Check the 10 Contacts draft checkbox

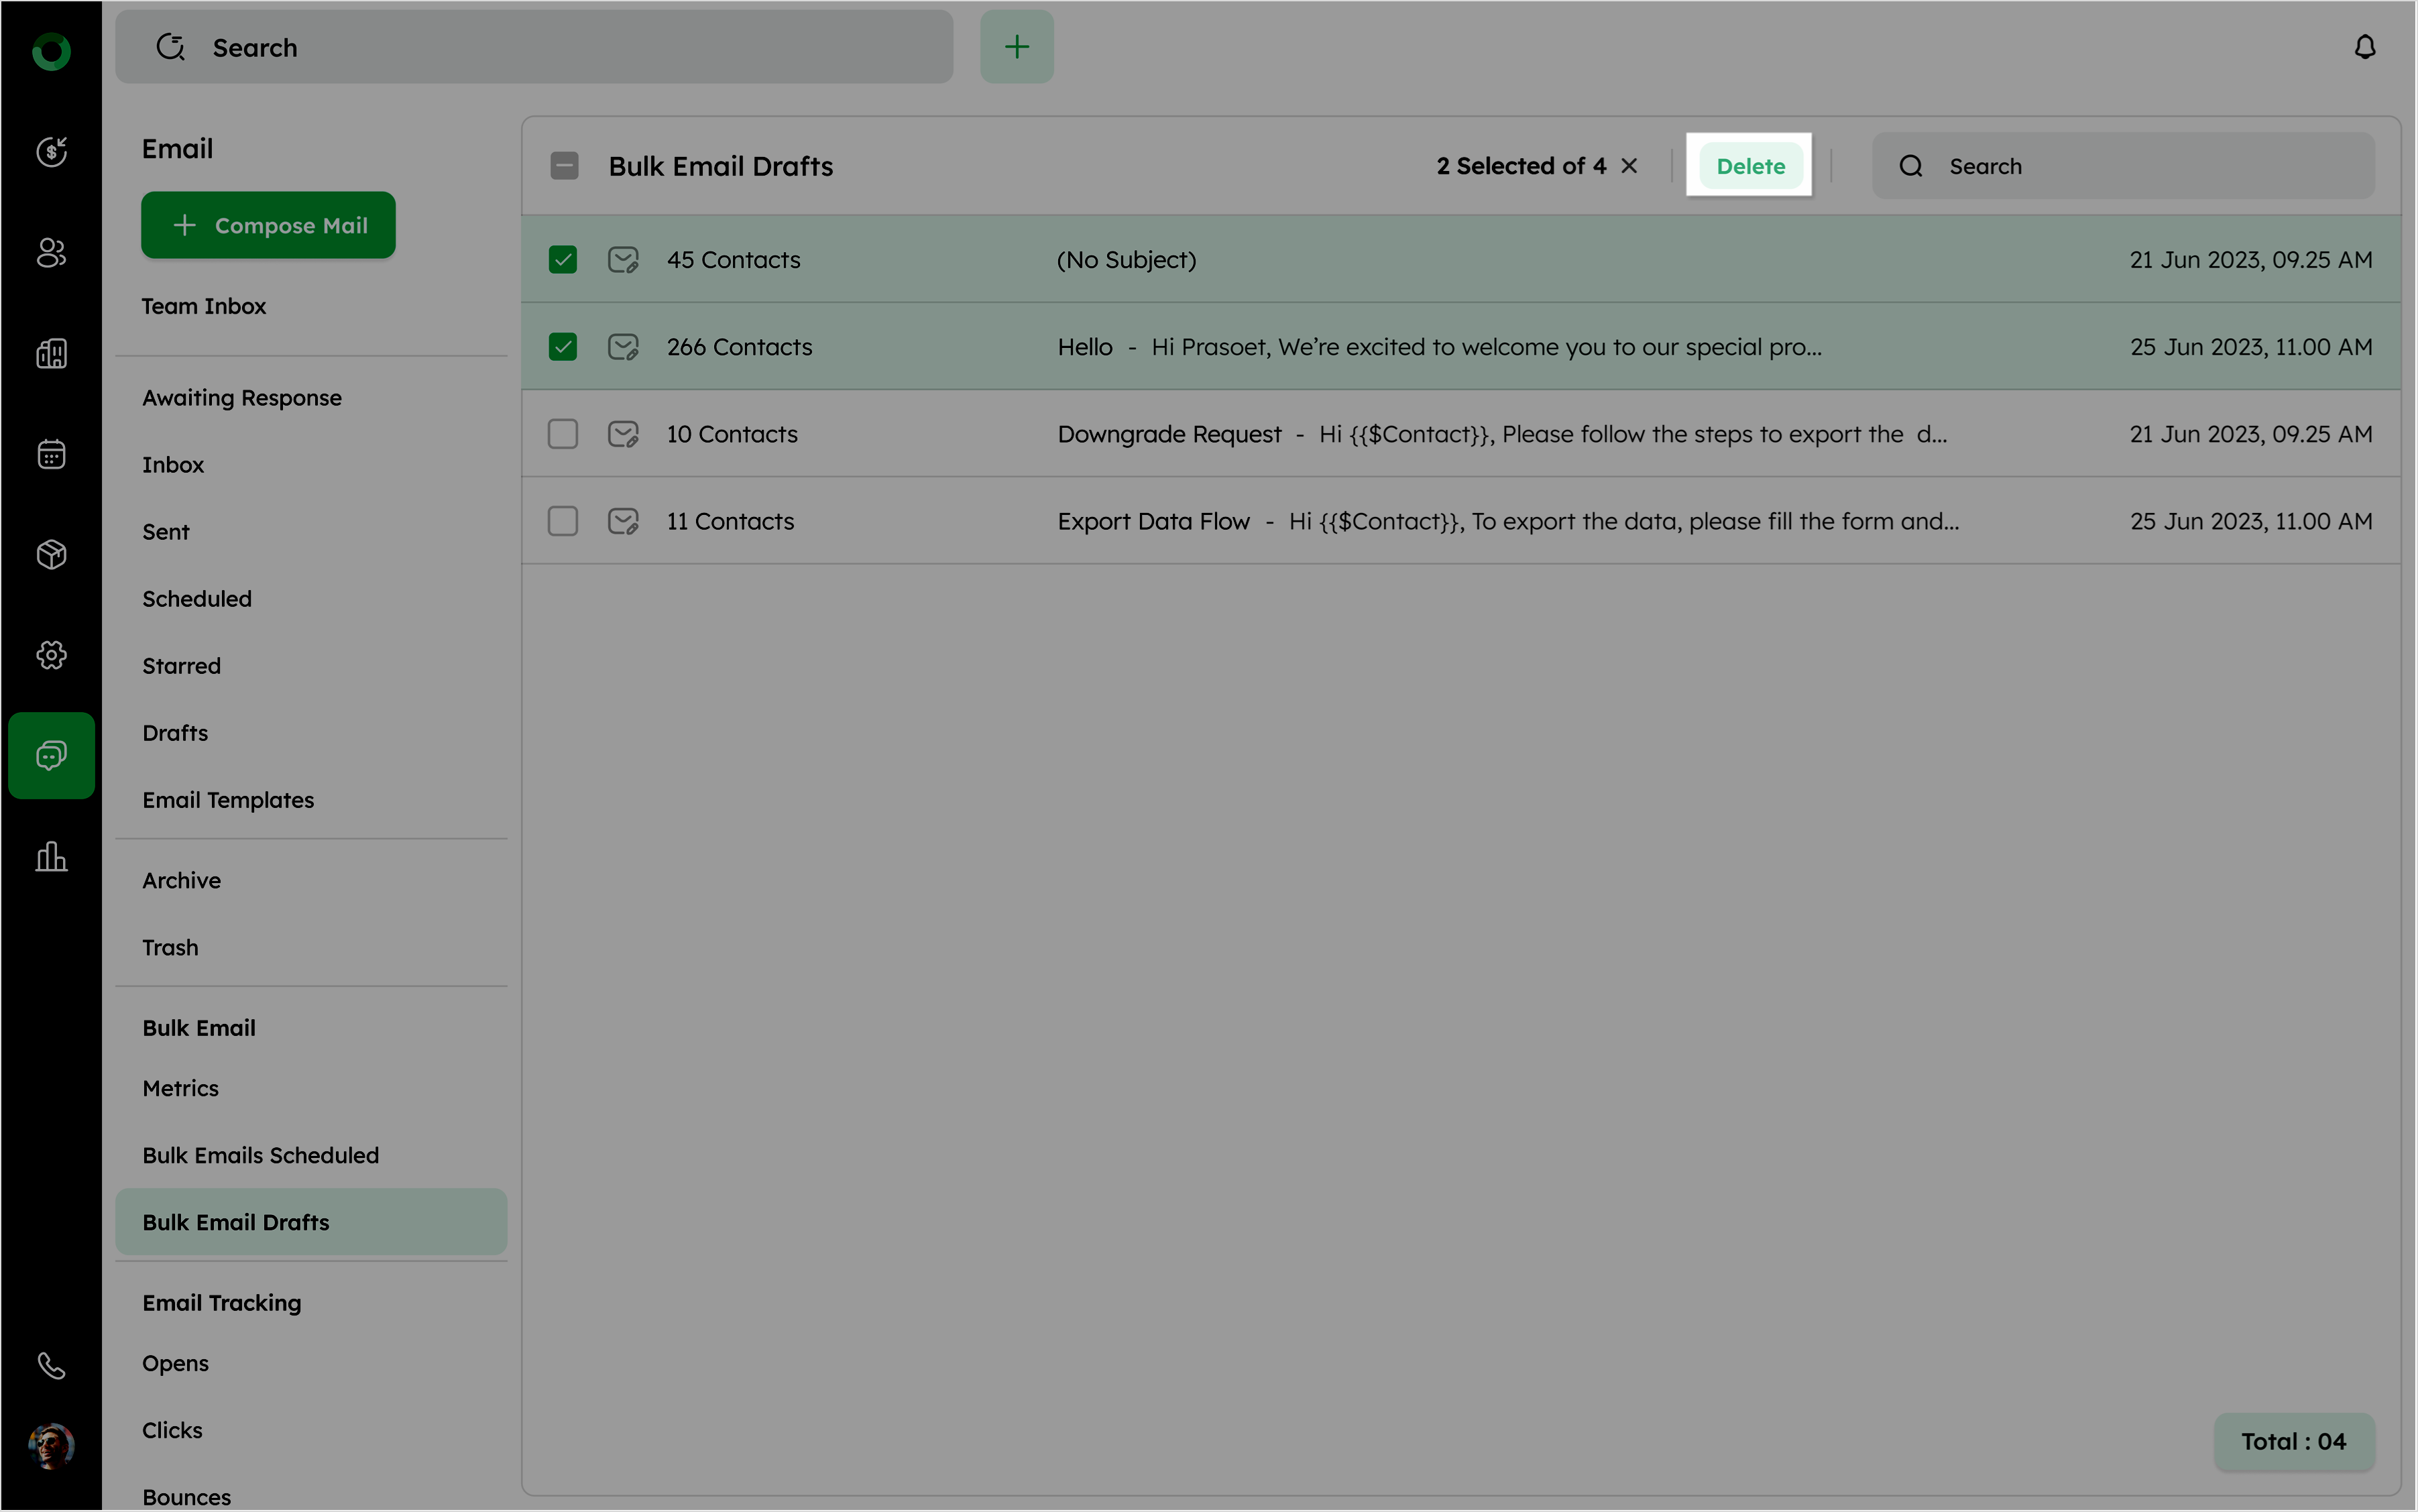(x=563, y=434)
